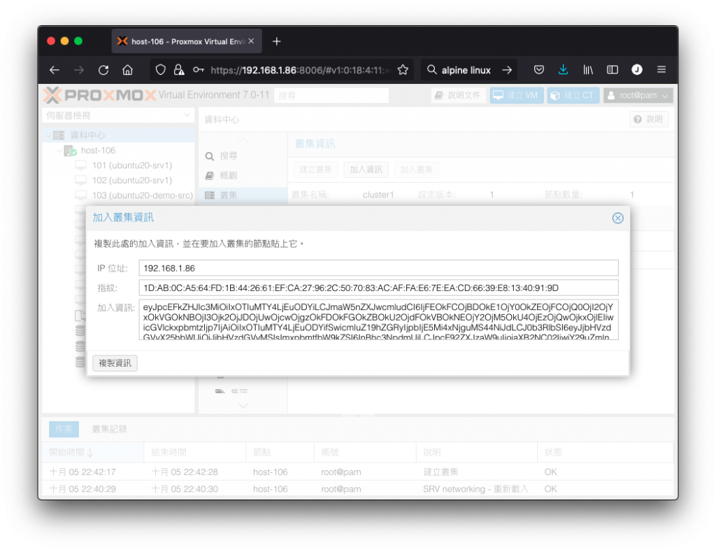Click the 加入叢集 button

(x=417, y=169)
